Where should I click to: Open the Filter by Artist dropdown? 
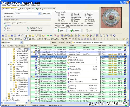tap(21, 43)
